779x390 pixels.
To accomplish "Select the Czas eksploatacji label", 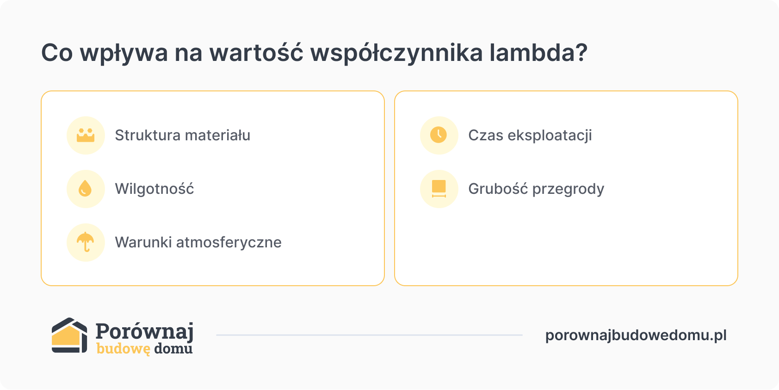I will tap(530, 136).
